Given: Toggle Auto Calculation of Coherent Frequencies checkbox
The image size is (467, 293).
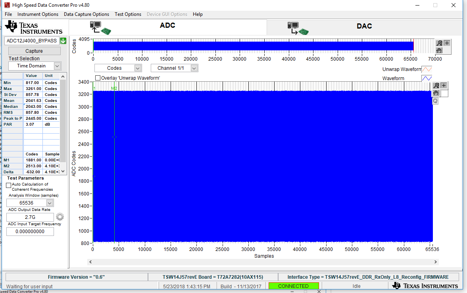Looking at the screenshot, I should tap(9, 185).
